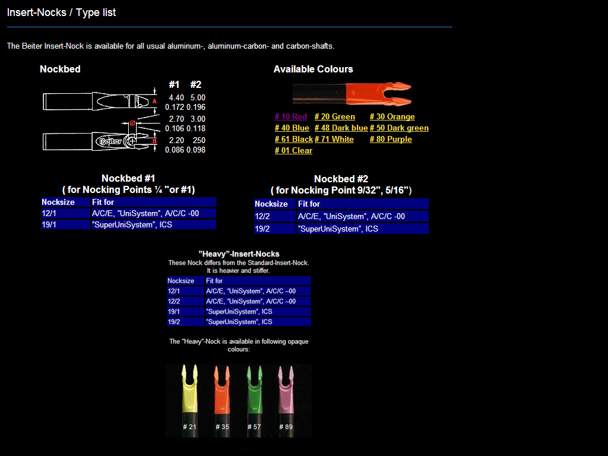608x456 pixels.
Task: Open the #50 Dark green link
Action: click(x=399, y=128)
